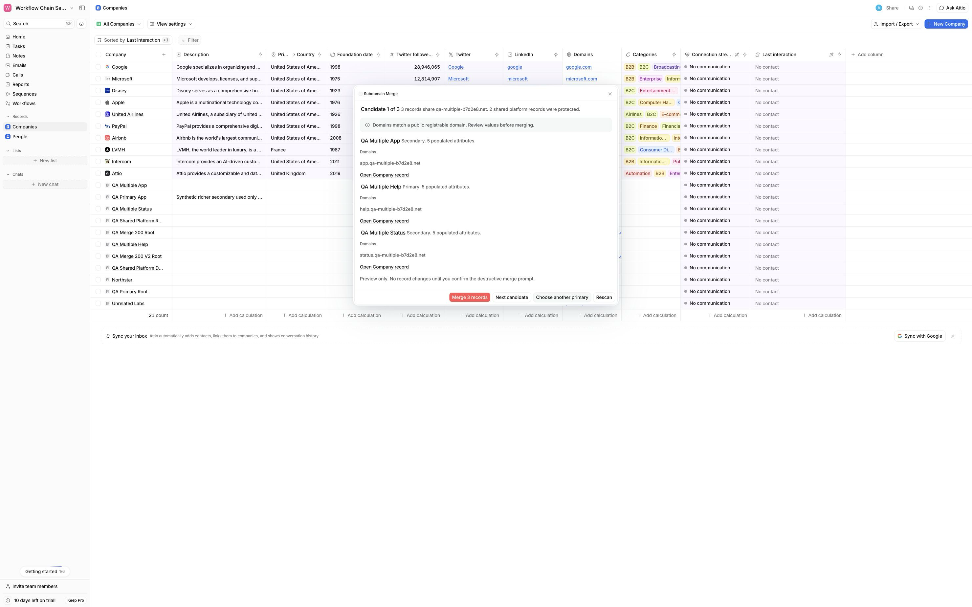Image resolution: width=972 pixels, height=607 pixels.
Task: Click the plus icon in Company column header
Action: [164, 55]
